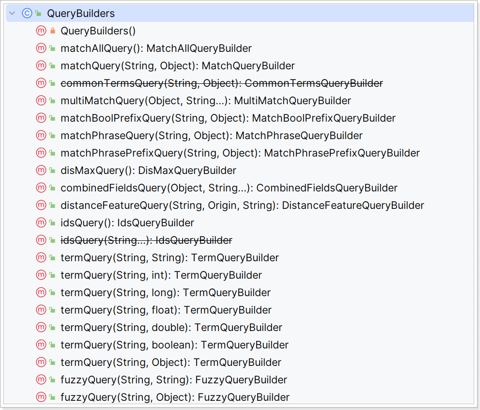Select matchPhrasePrefixQuery method entry
480x410 pixels.
pos(240,153)
